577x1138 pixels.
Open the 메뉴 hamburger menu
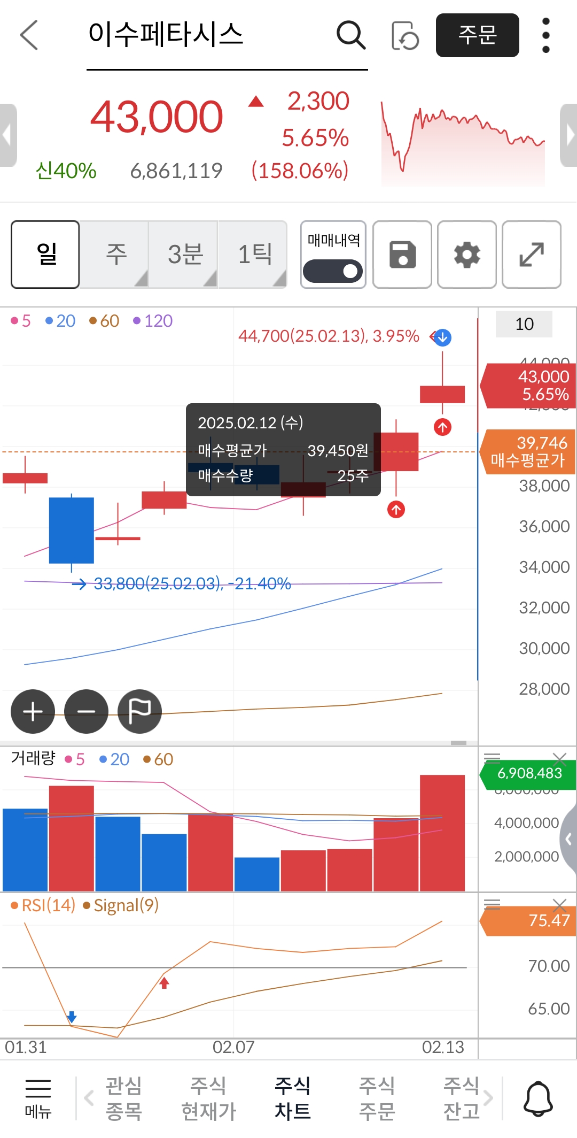(x=38, y=1098)
